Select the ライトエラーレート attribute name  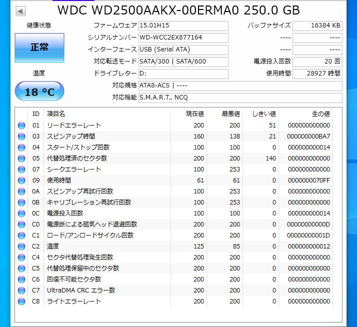point(74,301)
